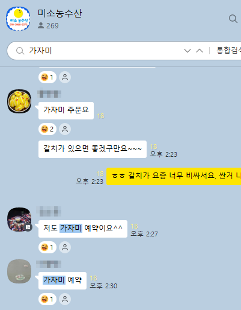Open the chat search magnifier icon in header
241x310 pixels.
[233, 19]
